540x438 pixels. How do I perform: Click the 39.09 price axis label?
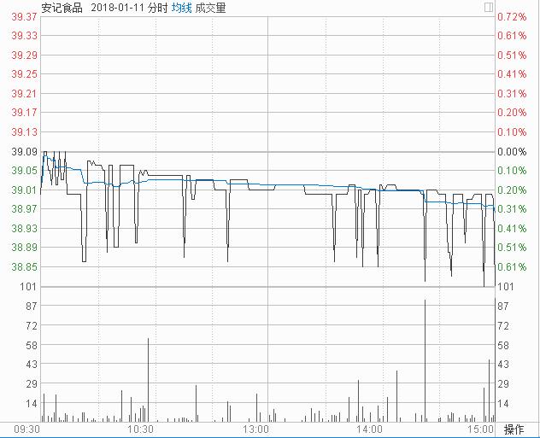point(24,151)
